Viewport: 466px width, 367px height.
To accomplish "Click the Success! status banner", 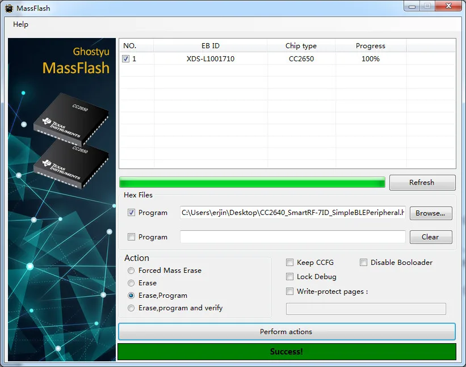I will (x=287, y=352).
